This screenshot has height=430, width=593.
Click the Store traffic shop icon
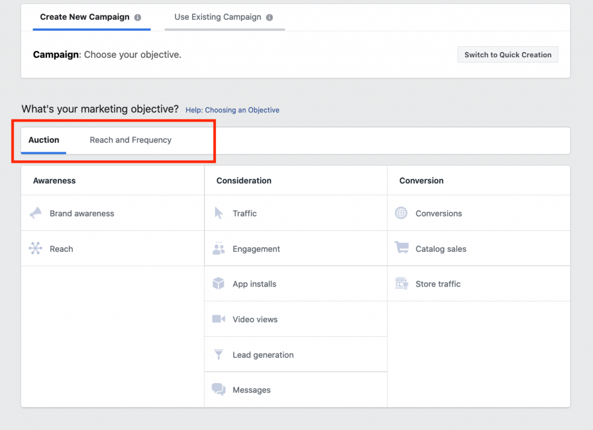click(x=402, y=284)
